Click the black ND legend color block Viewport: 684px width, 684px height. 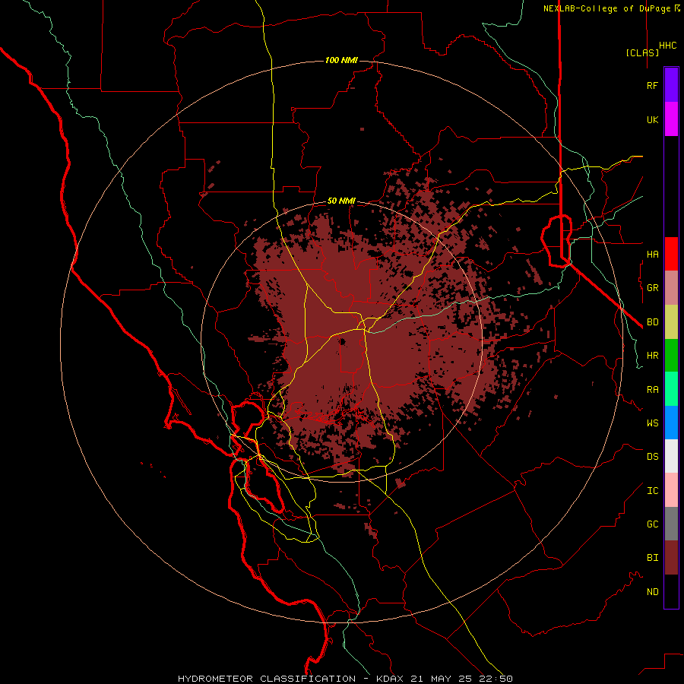click(x=671, y=591)
